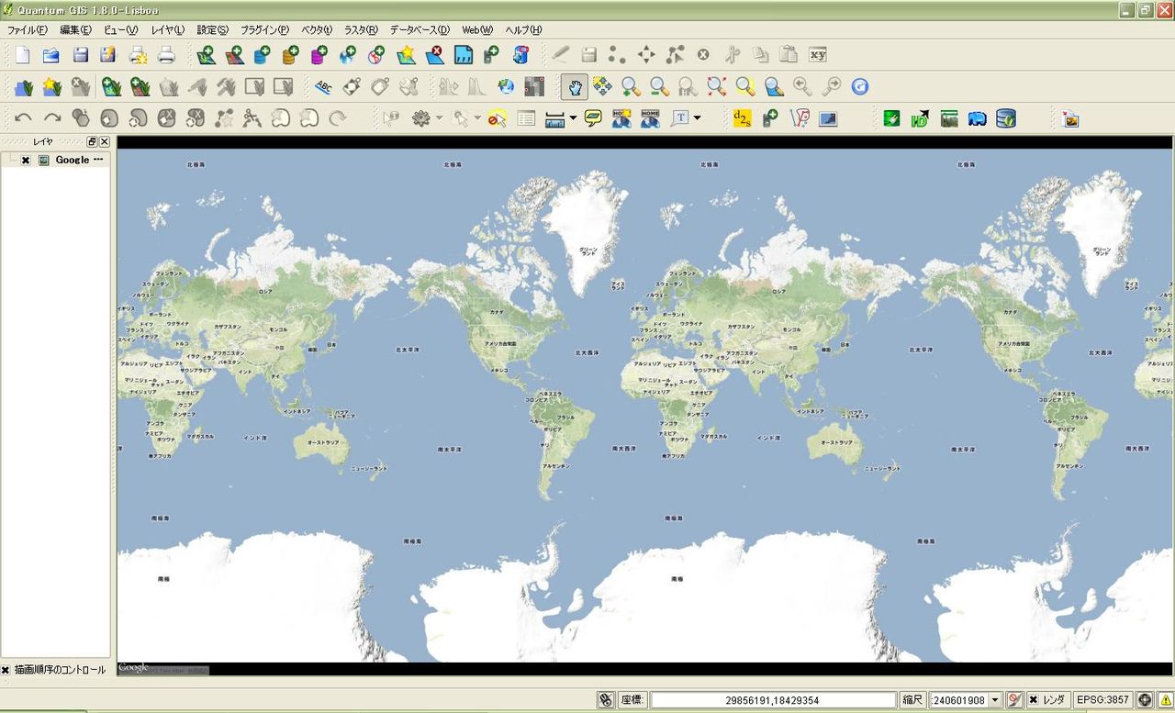Open the レイヤ(L) menu
Screen dimensions: 1175x713
tap(168, 30)
